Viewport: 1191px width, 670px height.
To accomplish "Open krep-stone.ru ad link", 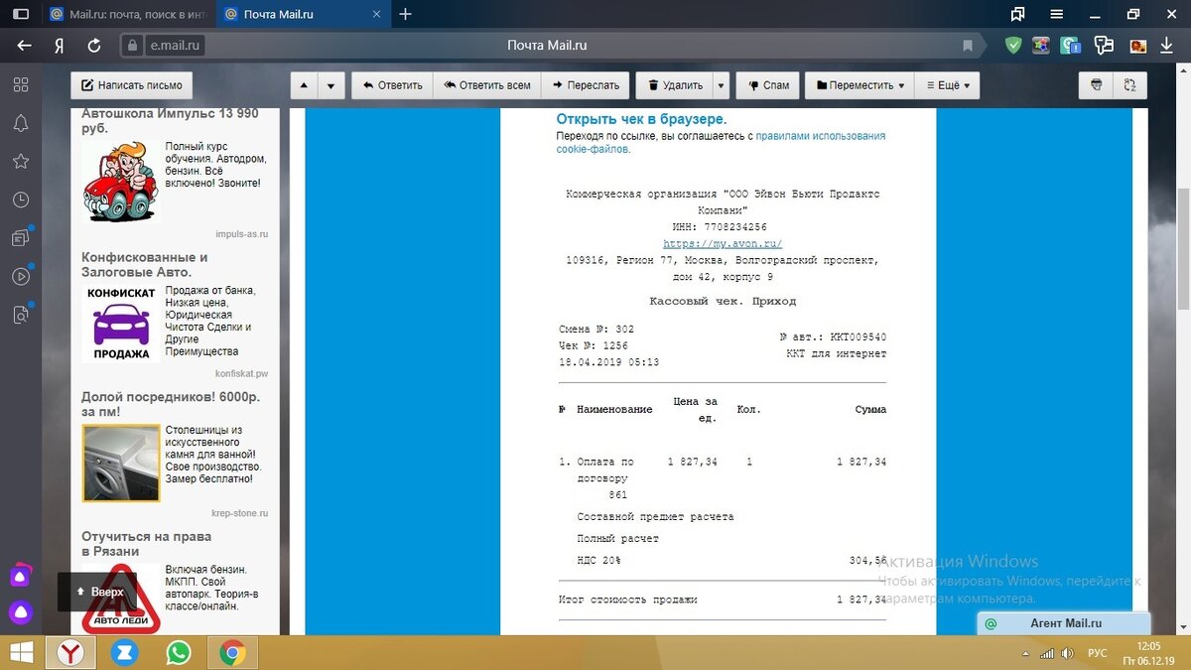I will tap(239, 514).
